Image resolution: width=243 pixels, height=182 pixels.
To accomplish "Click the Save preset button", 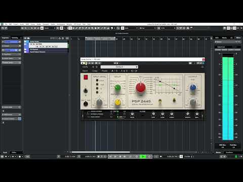I will pos(85,71).
